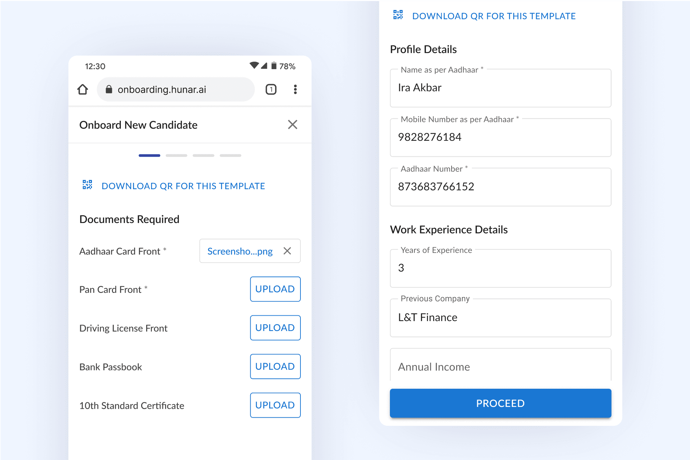
Task: Upload the Driving License Front document
Action: click(275, 328)
